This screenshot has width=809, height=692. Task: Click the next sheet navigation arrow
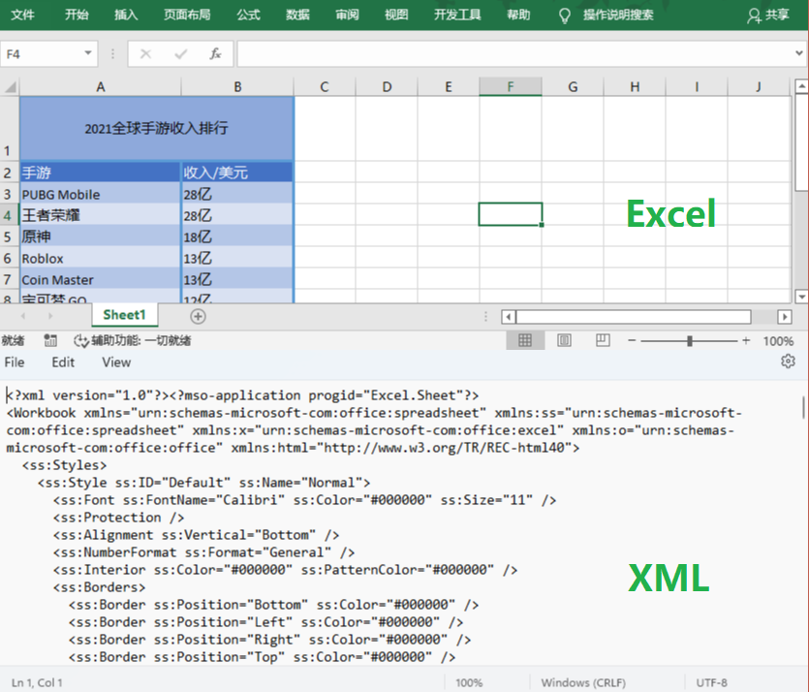point(50,316)
